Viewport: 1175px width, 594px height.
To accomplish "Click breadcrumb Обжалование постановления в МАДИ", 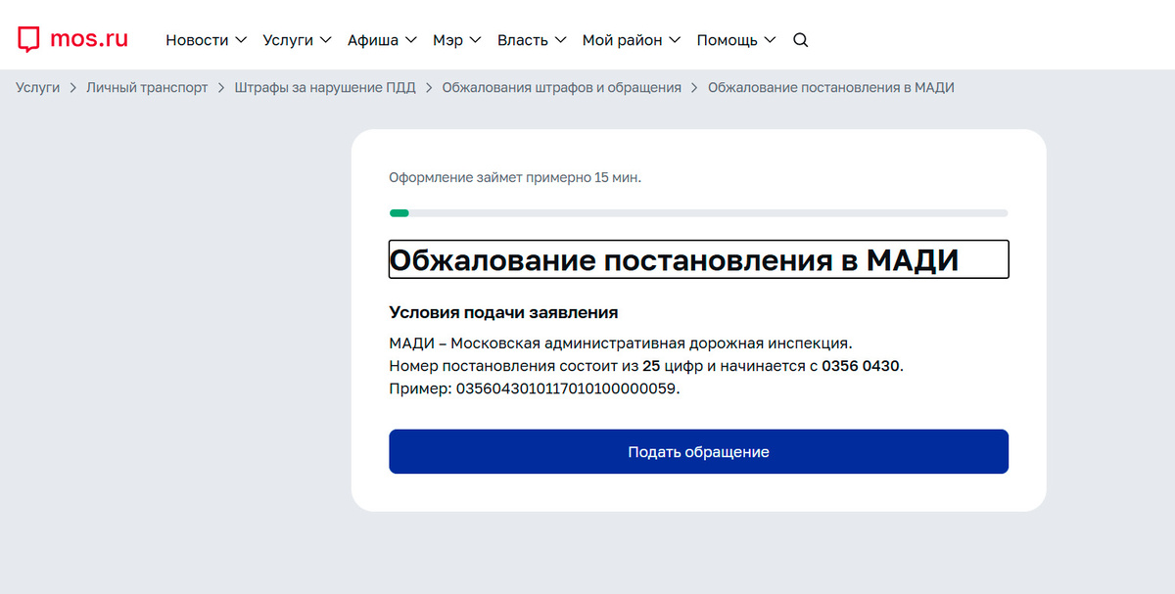I will [x=831, y=87].
